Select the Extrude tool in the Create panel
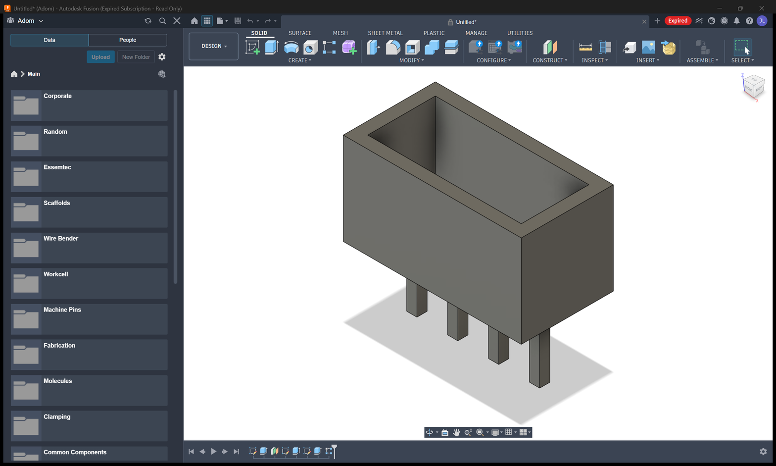Image resolution: width=776 pixels, height=466 pixels. (x=272, y=48)
